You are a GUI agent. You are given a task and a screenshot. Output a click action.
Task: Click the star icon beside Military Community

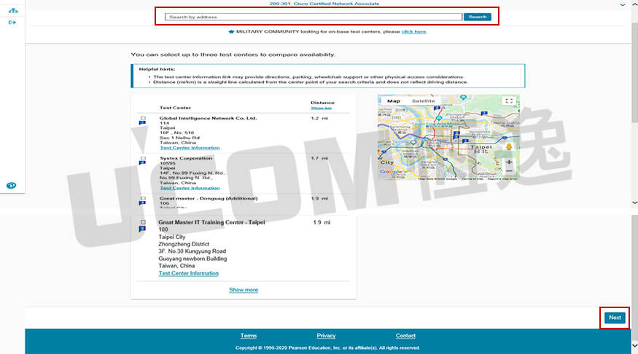coord(231,32)
